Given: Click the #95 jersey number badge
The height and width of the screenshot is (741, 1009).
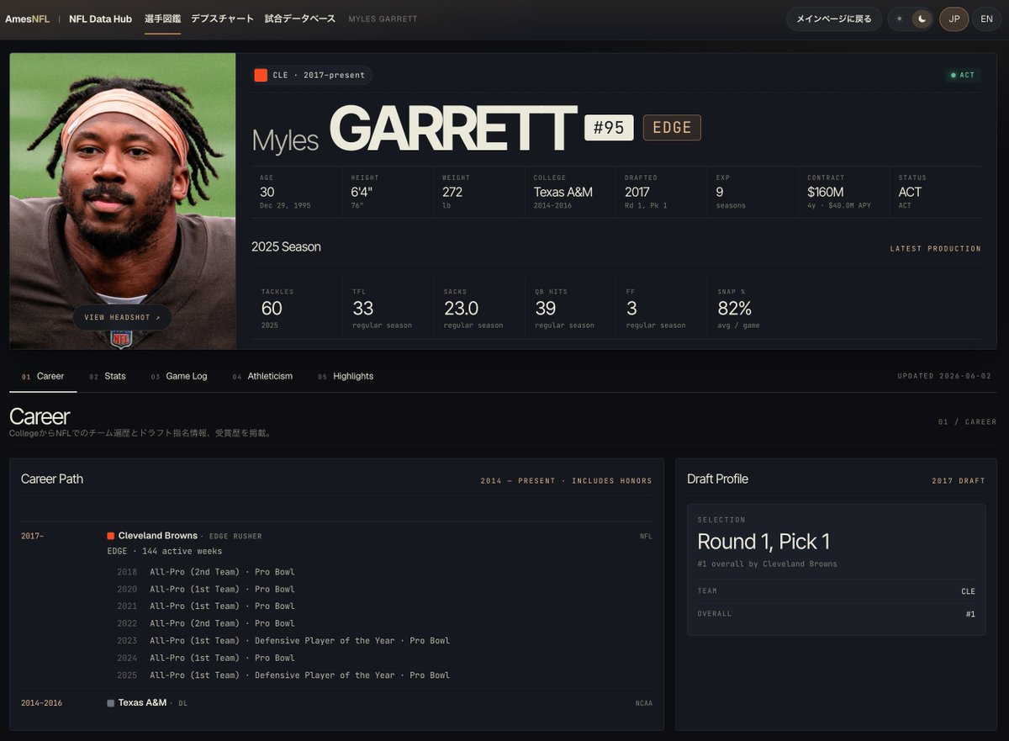Looking at the screenshot, I should 609,127.
